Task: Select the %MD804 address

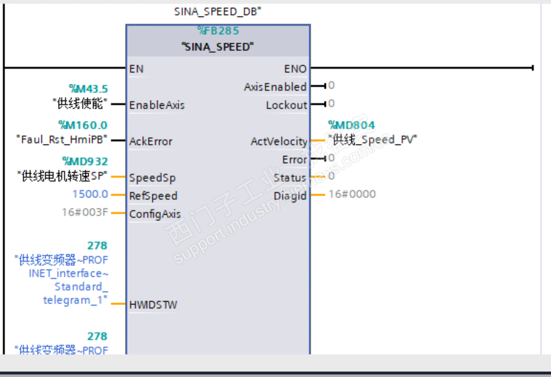Action: (x=351, y=125)
